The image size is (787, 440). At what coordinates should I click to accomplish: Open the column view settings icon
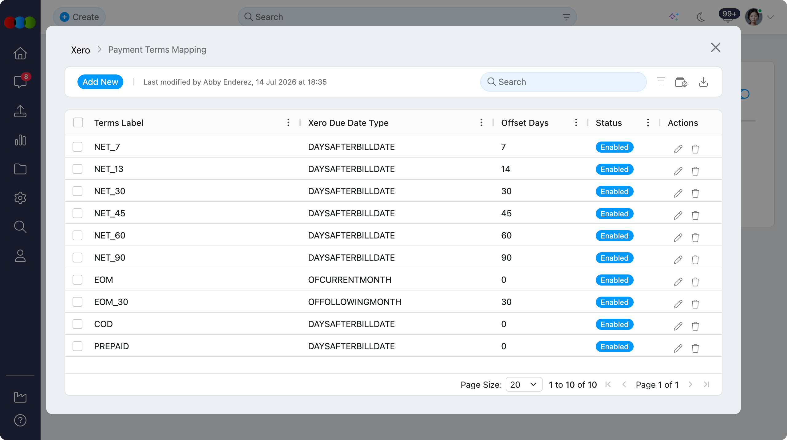(681, 82)
